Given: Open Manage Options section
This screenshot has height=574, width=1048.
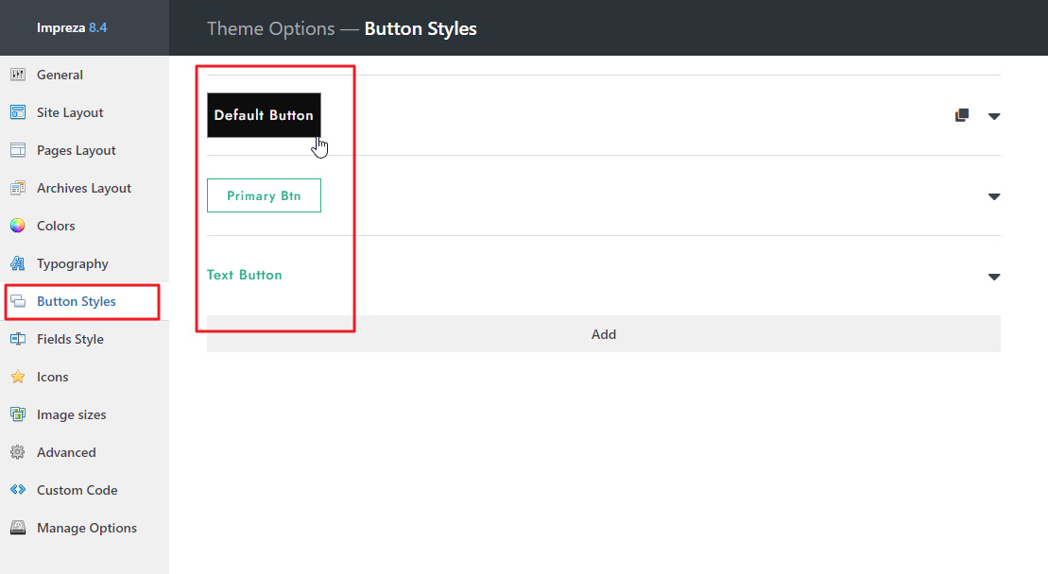Looking at the screenshot, I should pyautogui.click(x=84, y=528).
